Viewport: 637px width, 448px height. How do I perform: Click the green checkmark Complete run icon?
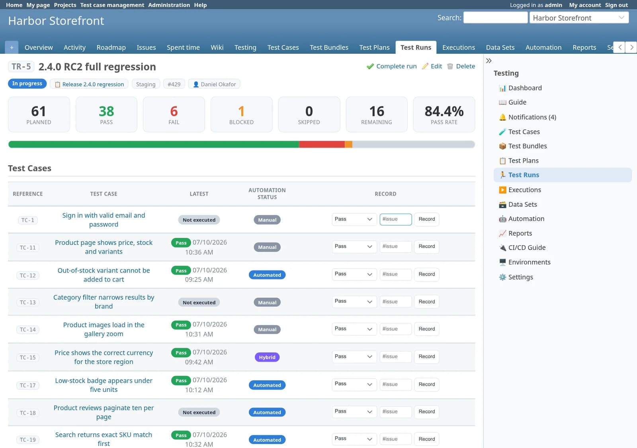370,66
